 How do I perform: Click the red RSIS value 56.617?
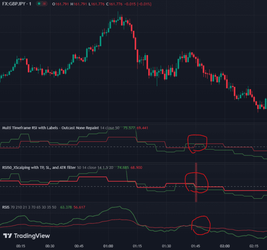pyautogui.click(x=79, y=207)
